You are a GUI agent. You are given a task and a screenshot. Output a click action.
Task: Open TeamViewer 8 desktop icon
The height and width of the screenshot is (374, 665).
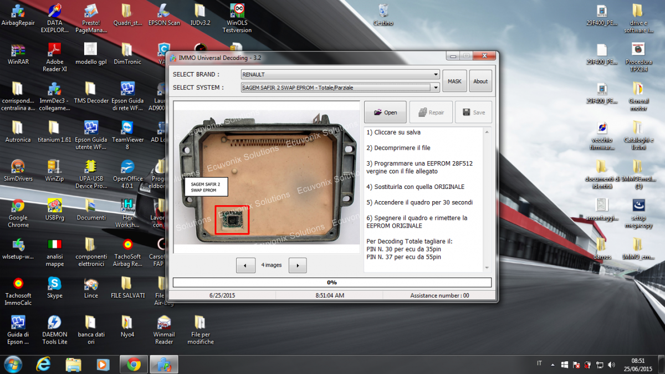[127, 135]
